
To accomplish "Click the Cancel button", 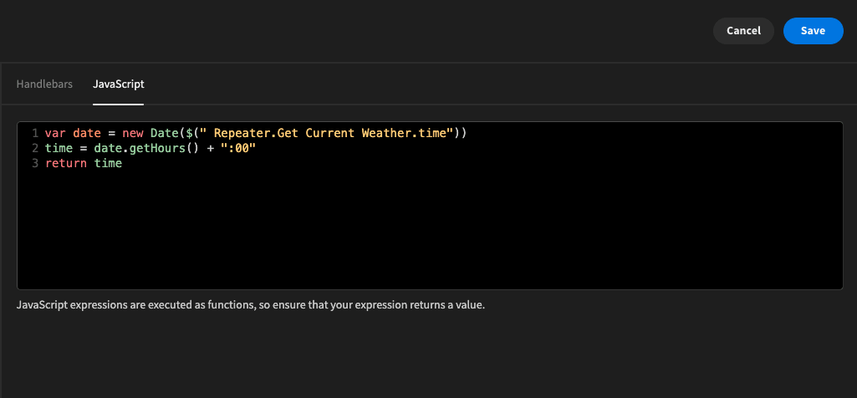I will (743, 31).
